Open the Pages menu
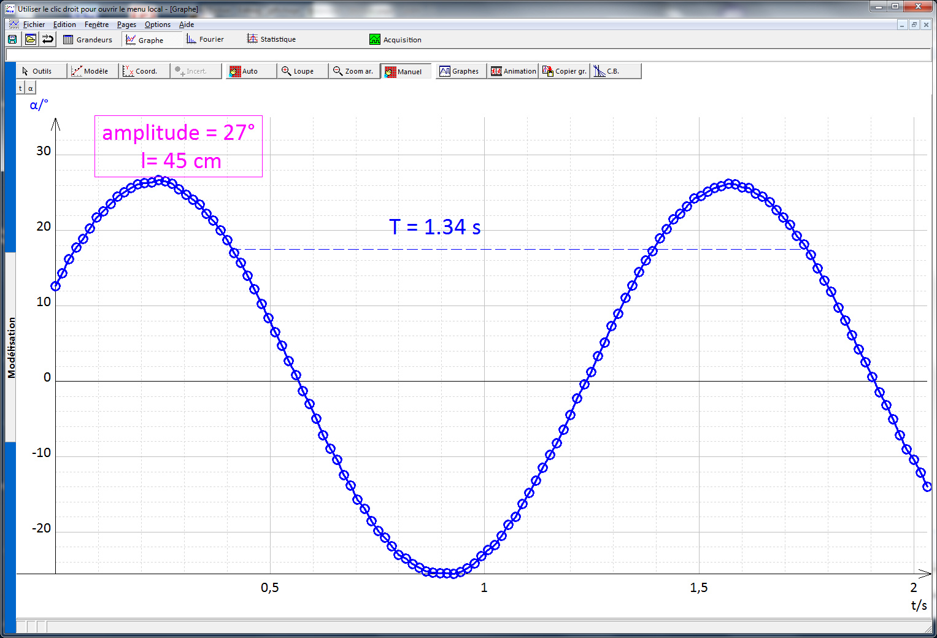The height and width of the screenshot is (638, 937). click(126, 25)
